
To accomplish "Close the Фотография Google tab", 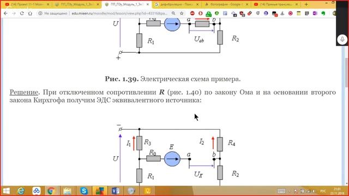I will click(x=247, y=4).
